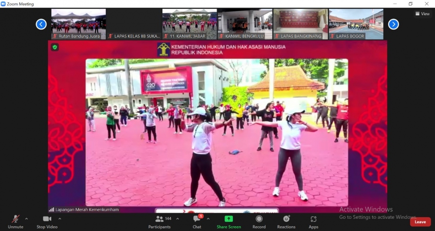Image resolution: width=435 pixels, height=231 pixels.
Task: Select KANWIL BENGKULU video thumbnail
Action: click(245, 24)
